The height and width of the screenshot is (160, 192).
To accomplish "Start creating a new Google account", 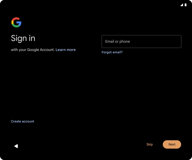I will pyautogui.click(x=22, y=121).
